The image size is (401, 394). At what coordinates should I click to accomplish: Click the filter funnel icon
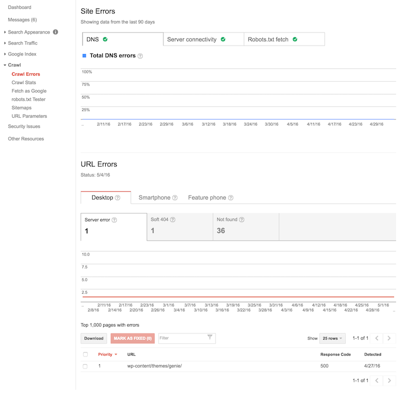[x=210, y=337]
